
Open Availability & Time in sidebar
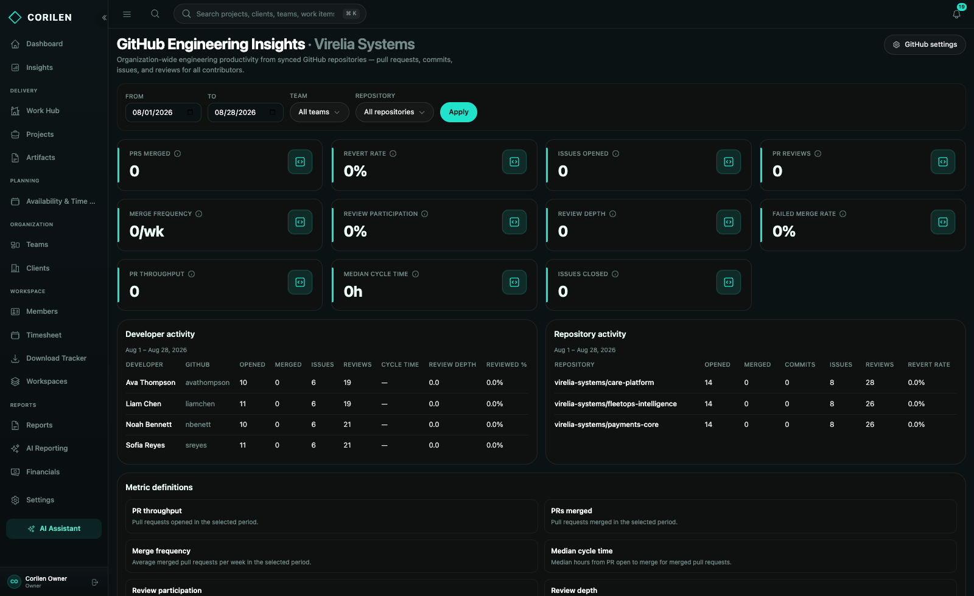click(54, 201)
